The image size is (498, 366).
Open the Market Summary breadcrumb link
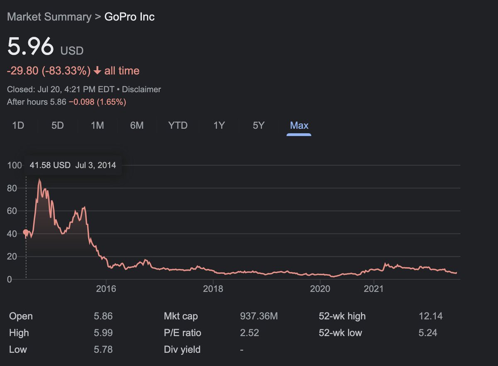coord(49,17)
